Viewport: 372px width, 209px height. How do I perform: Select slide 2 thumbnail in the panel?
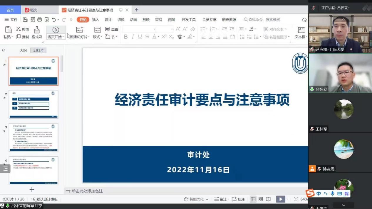coord(33,104)
